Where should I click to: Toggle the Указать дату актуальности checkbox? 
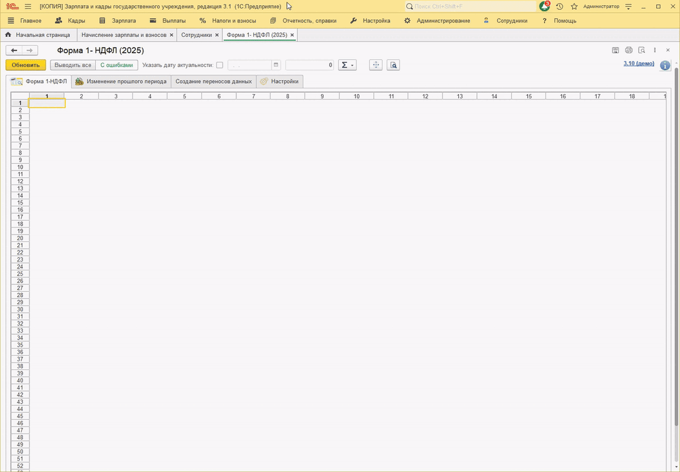point(219,65)
